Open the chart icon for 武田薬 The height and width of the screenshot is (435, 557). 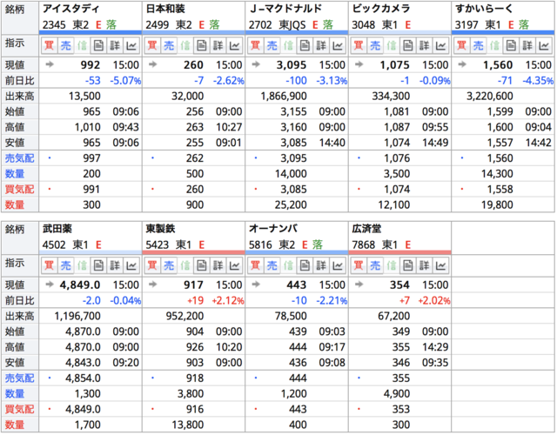(132, 264)
